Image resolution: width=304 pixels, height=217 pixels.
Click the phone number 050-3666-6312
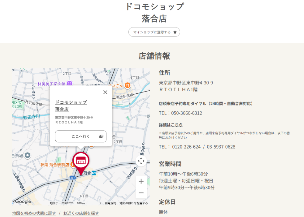187,113
